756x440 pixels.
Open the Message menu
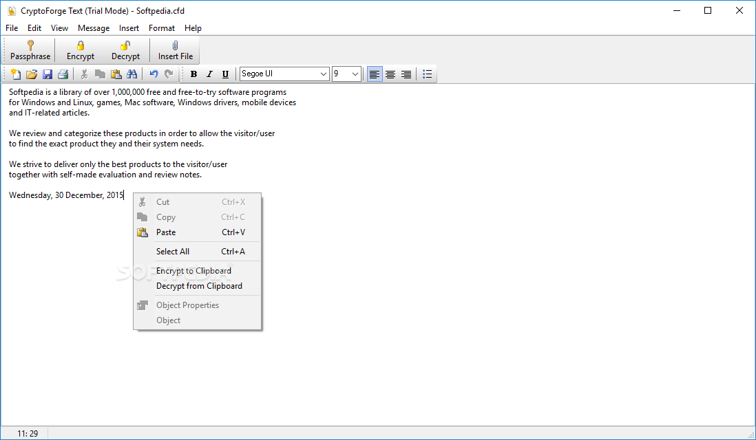tap(94, 28)
